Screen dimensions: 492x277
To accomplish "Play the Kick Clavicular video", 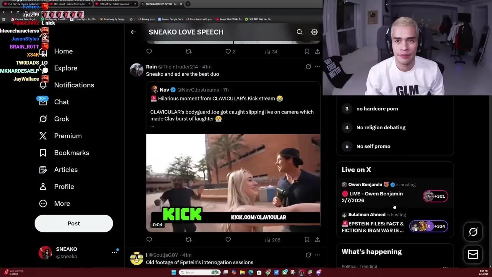I will [x=233, y=183].
